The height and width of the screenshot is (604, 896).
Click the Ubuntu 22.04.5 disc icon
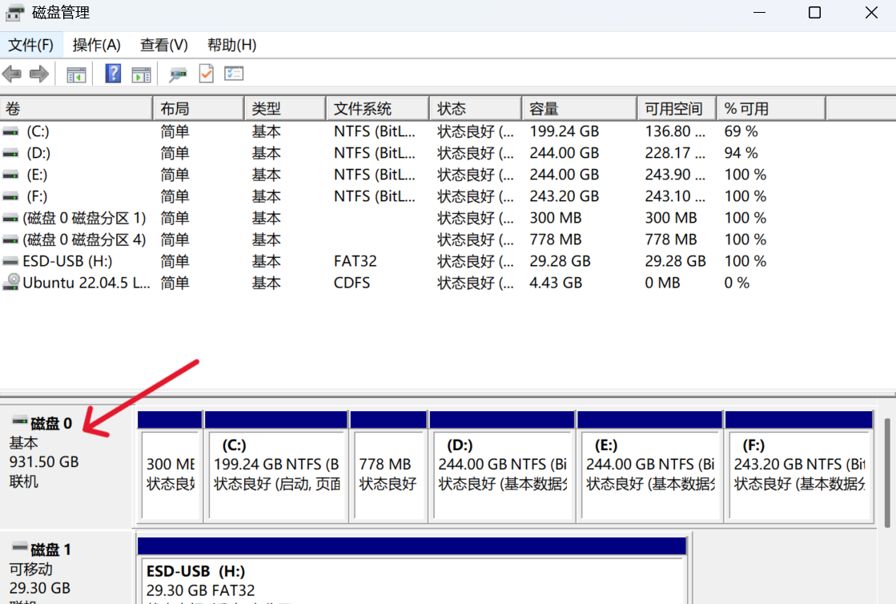pyautogui.click(x=11, y=282)
